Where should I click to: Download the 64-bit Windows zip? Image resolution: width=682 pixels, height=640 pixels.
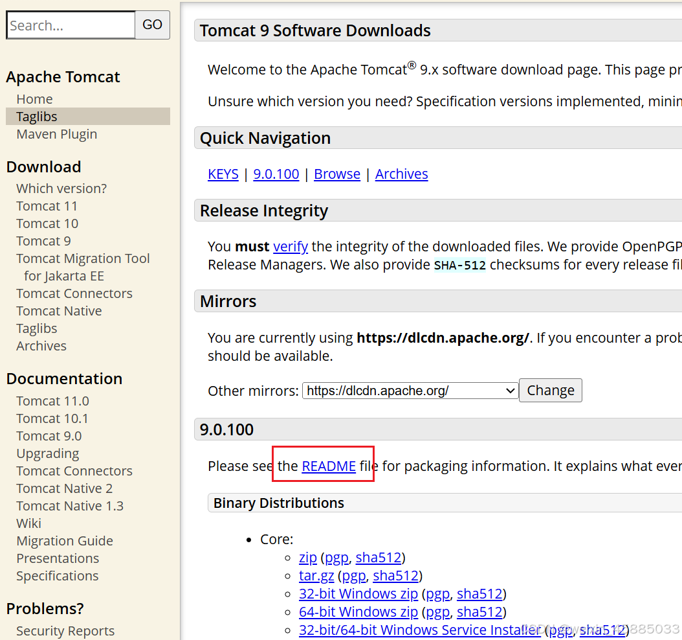(x=358, y=611)
